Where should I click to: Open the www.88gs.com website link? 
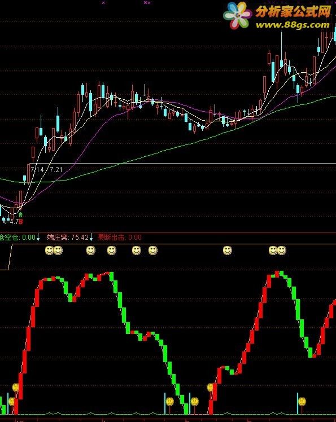click(x=293, y=25)
